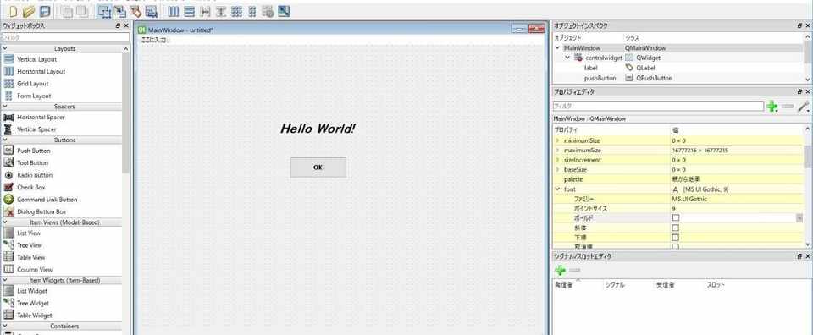Toggle the 下線 font checkbox

[x=676, y=238]
